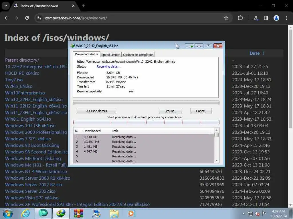Image resolution: width=293 pixels, height=219 pixels.
Task: Open site information icon in address bar
Action: point(39,18)
